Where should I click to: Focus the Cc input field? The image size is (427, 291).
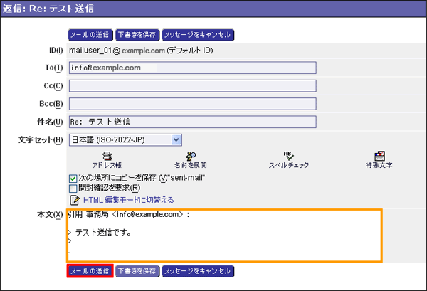click(193, 86)
